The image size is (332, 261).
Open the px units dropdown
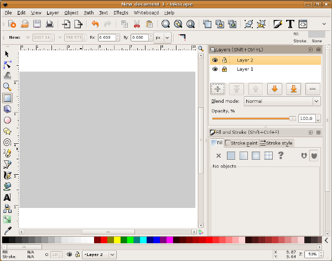click(x=162, y=37)
